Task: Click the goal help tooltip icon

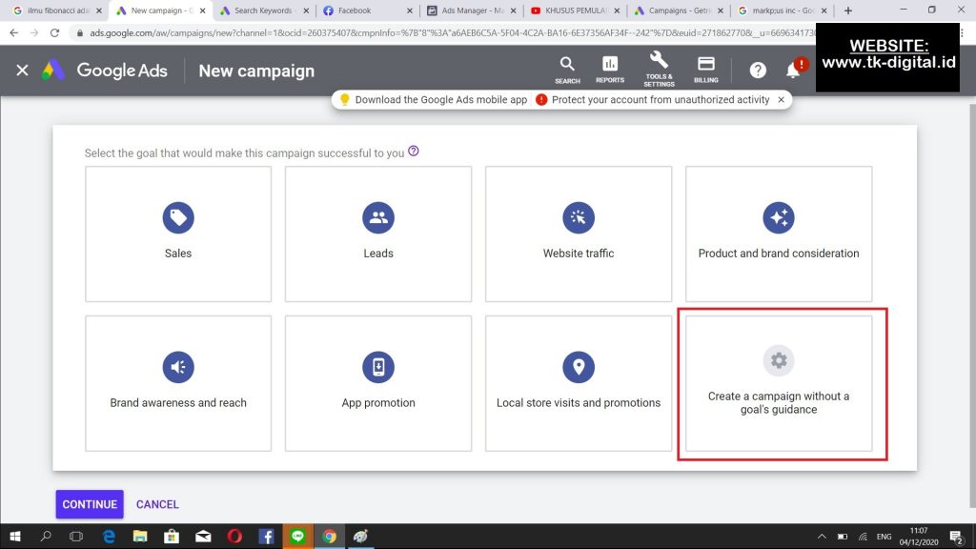Action: [413, 152]
